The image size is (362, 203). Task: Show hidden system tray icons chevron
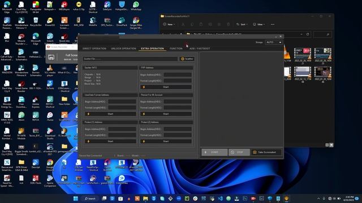click(x=318, y=198)
